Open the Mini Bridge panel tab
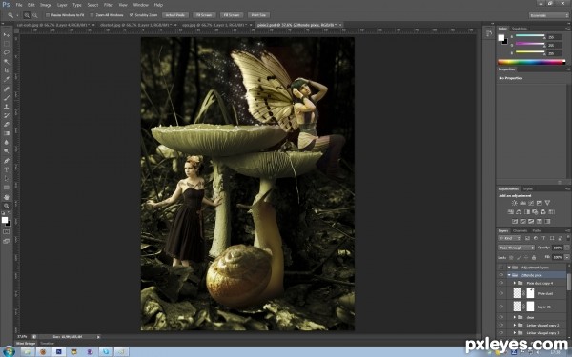The width and height of the screenshot is (572, 357). coord(26,343)
